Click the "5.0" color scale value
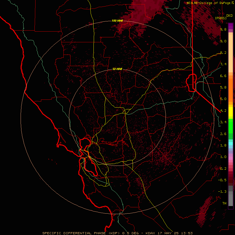Viewport: 235px width, 235px height. [223, 99]
